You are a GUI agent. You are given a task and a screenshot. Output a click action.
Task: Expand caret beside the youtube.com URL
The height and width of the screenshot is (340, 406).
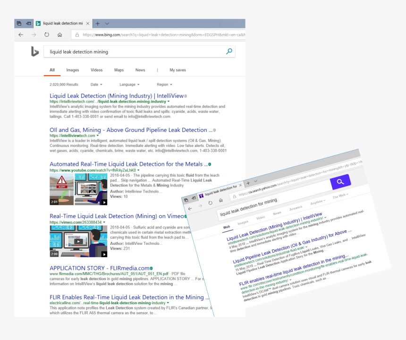(138, 170)
